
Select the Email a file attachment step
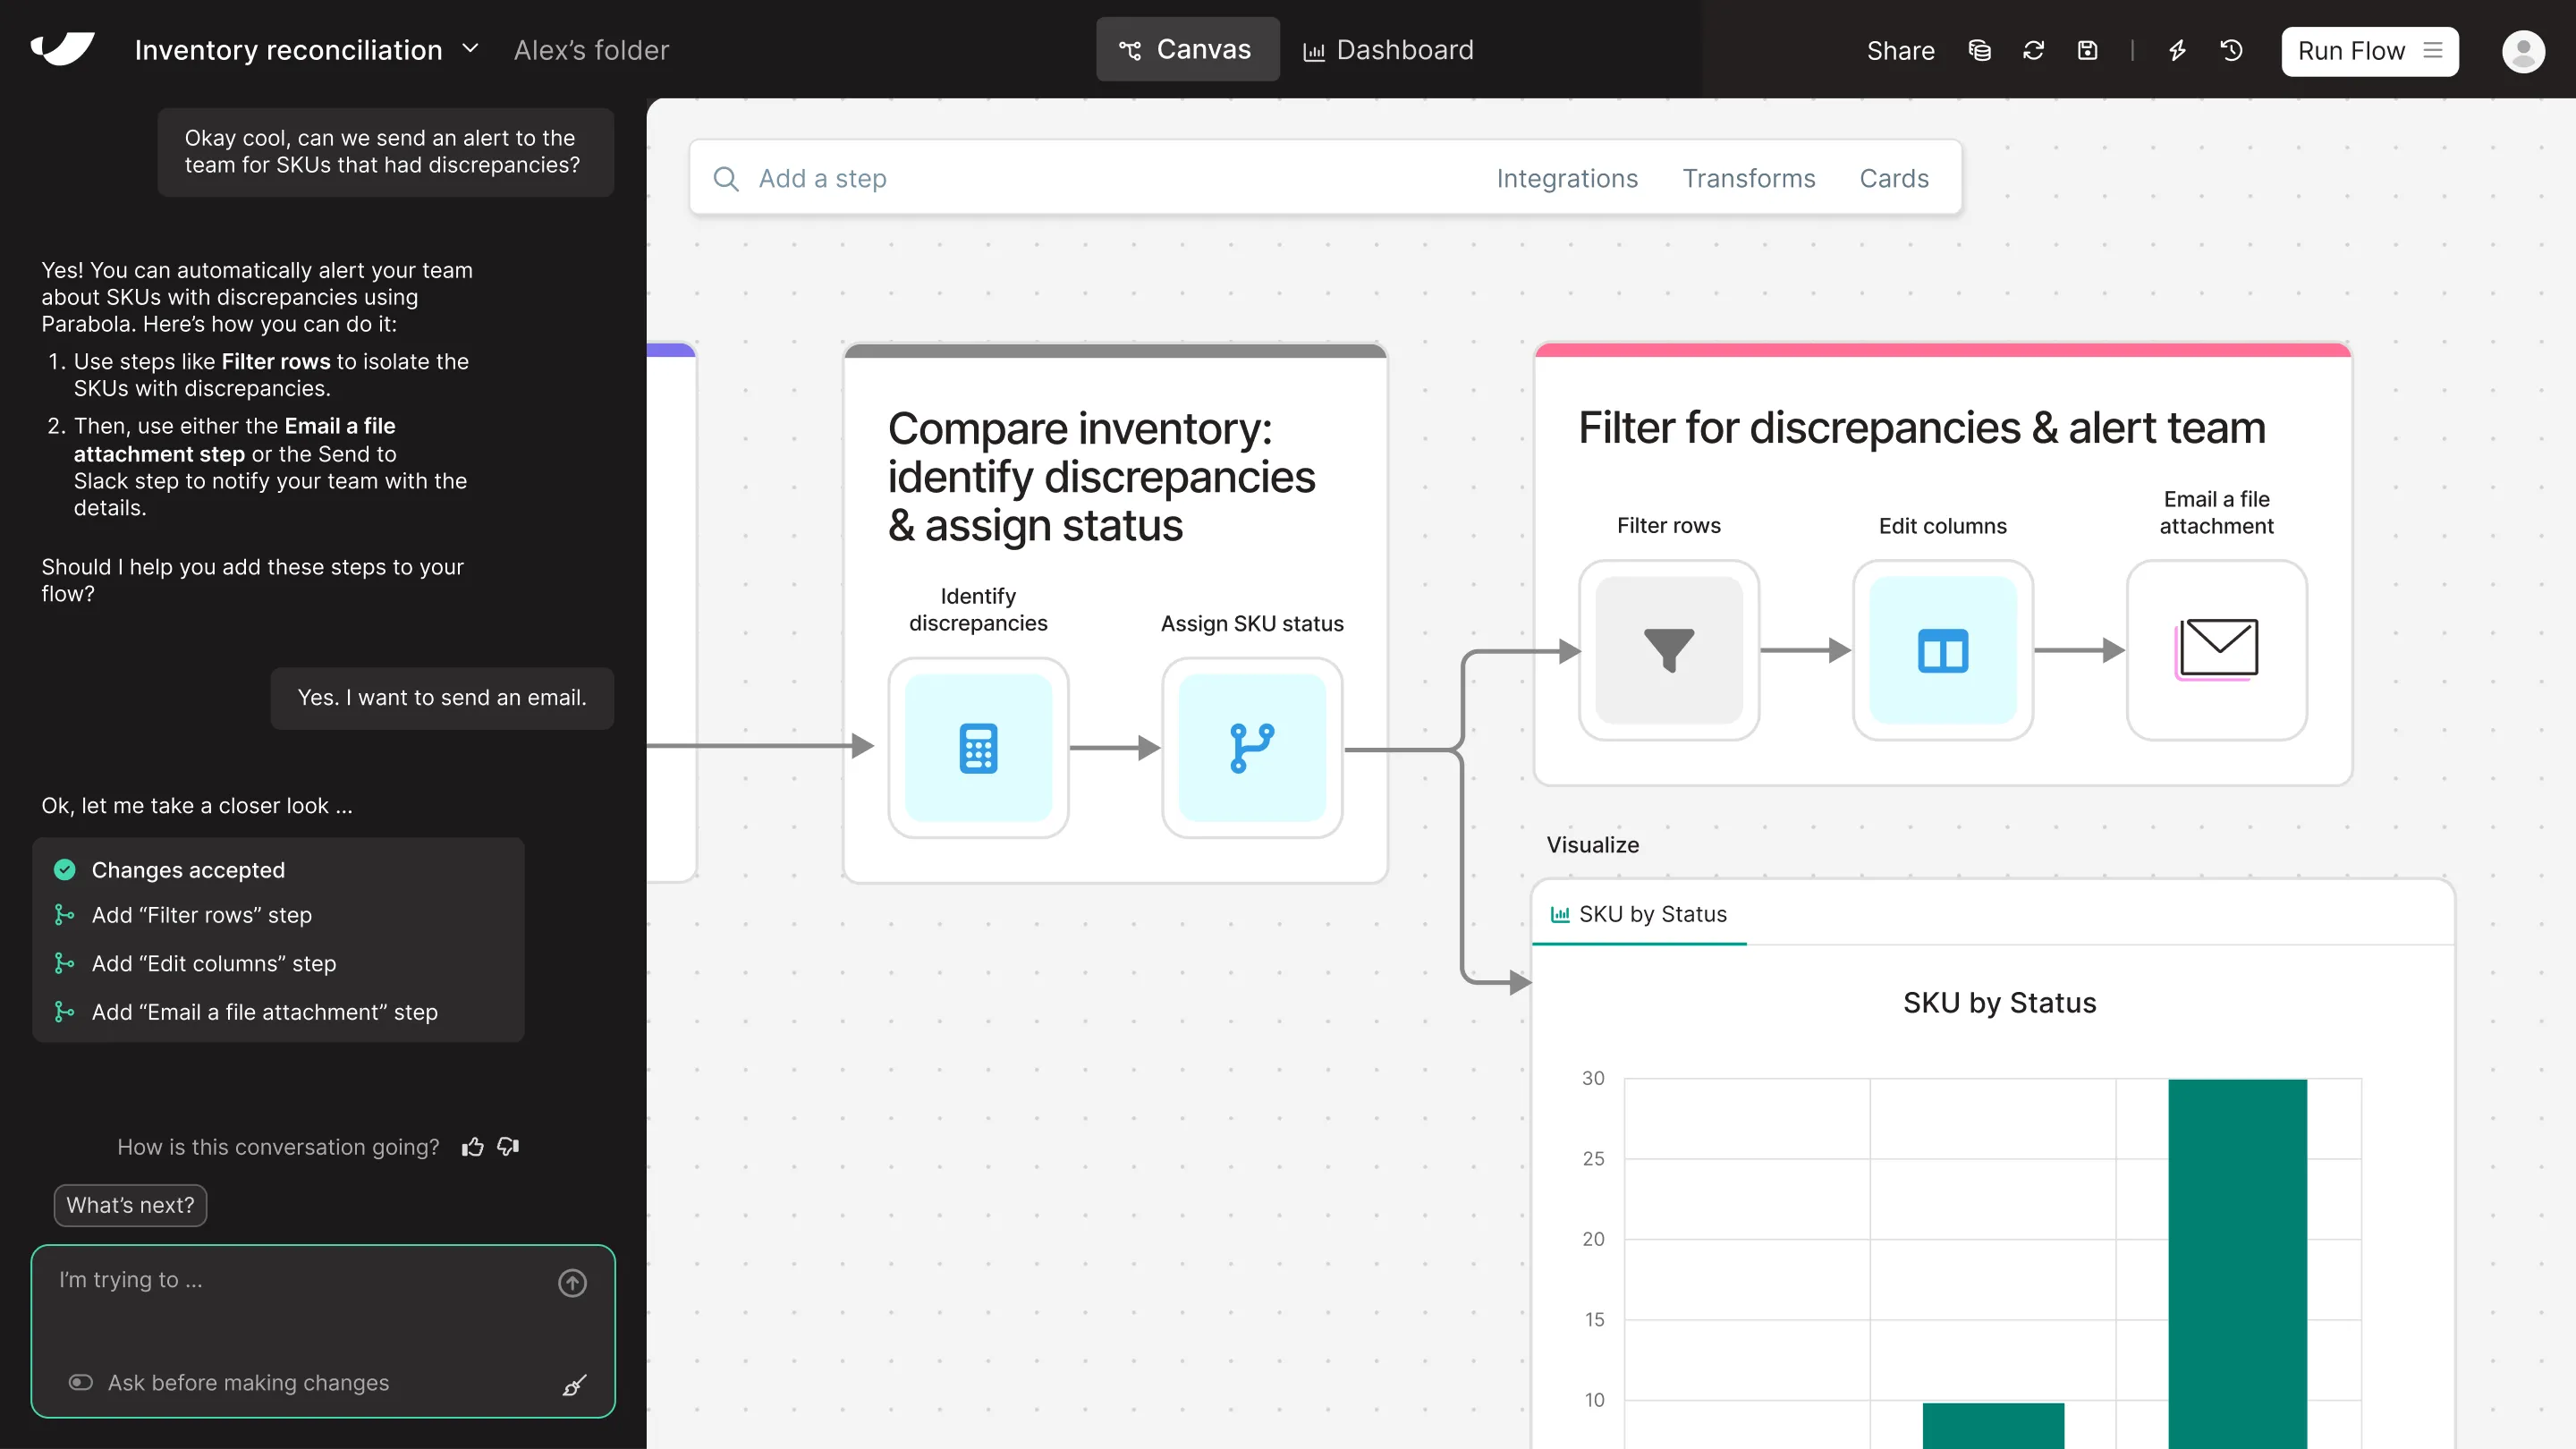tap(2216, 650)
